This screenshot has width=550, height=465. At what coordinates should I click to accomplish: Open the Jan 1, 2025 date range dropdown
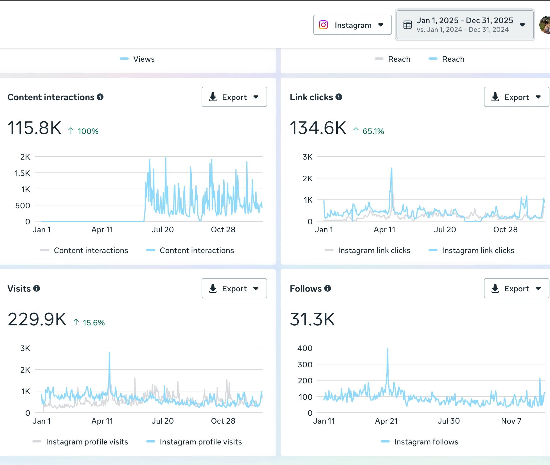[465, 25]
